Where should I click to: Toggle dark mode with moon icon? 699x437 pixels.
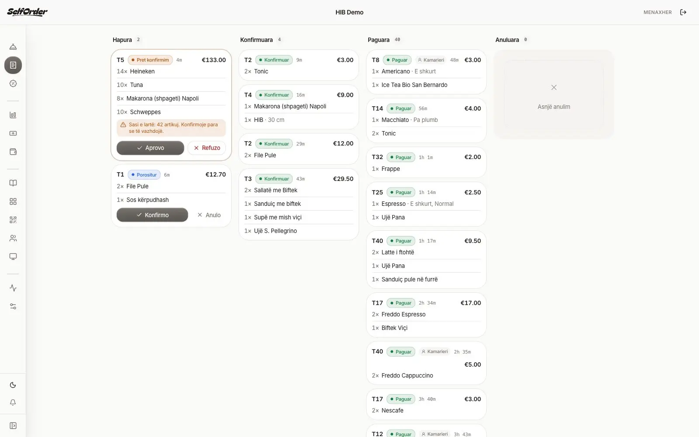pyautogui.click(x=13, y=385)
